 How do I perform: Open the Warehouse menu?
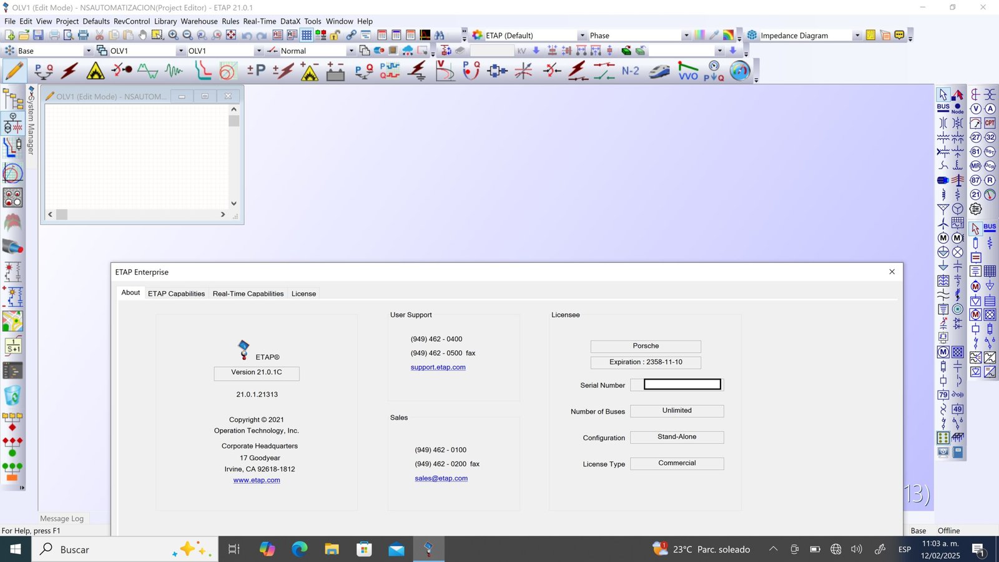[199, 21]
